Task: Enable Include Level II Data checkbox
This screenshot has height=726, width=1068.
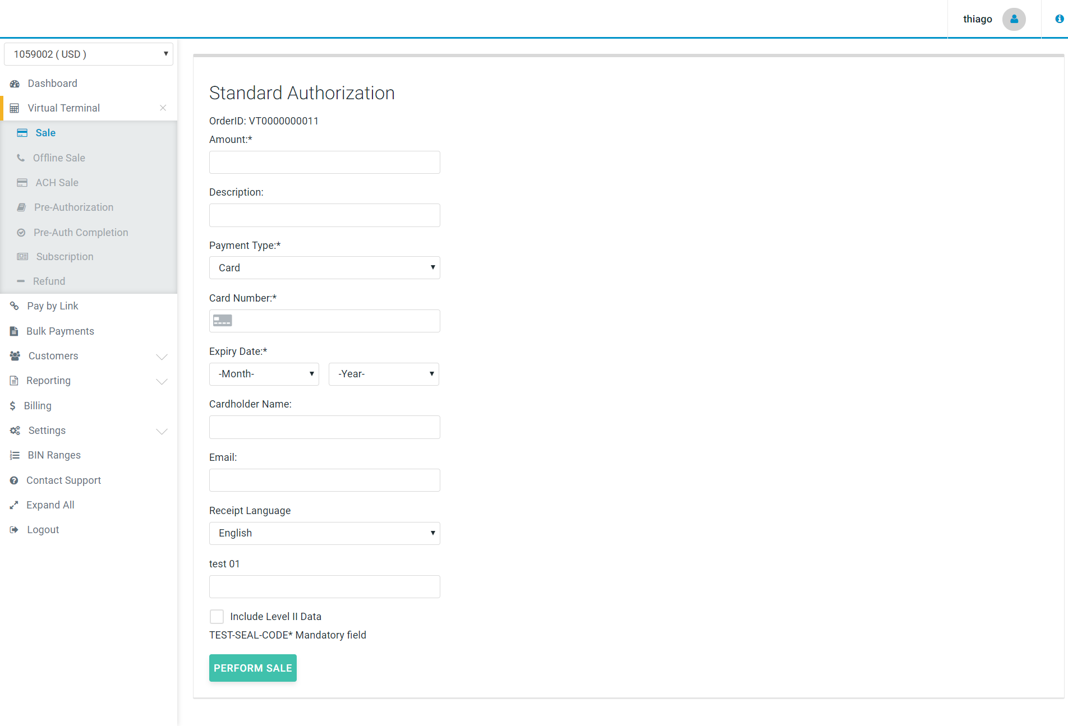Action: (x=217, y=617)
